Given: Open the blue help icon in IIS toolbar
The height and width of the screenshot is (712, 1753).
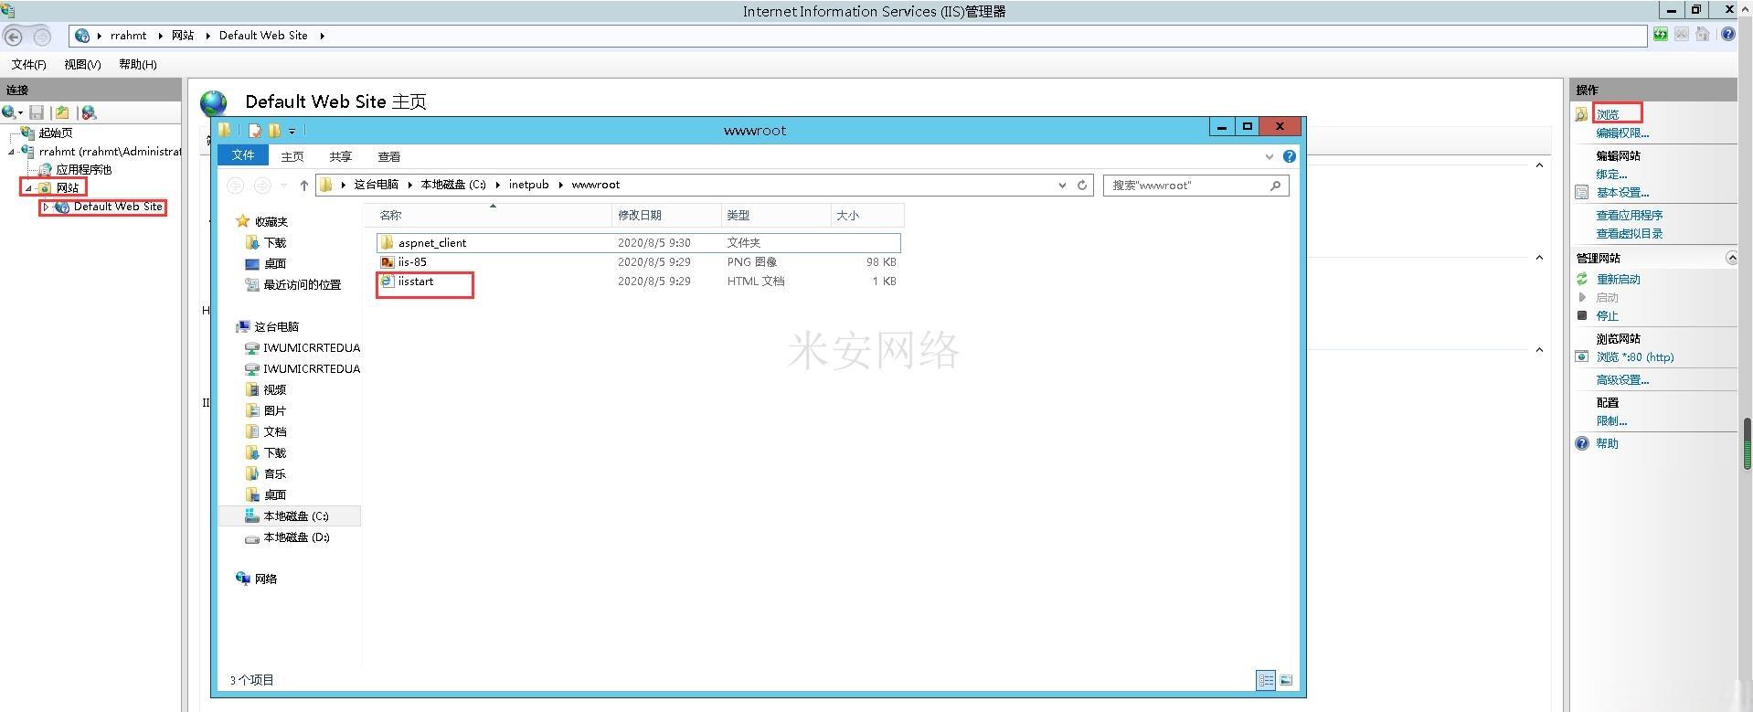Looking at the screenshot, I should click(x=1727, y=35).
